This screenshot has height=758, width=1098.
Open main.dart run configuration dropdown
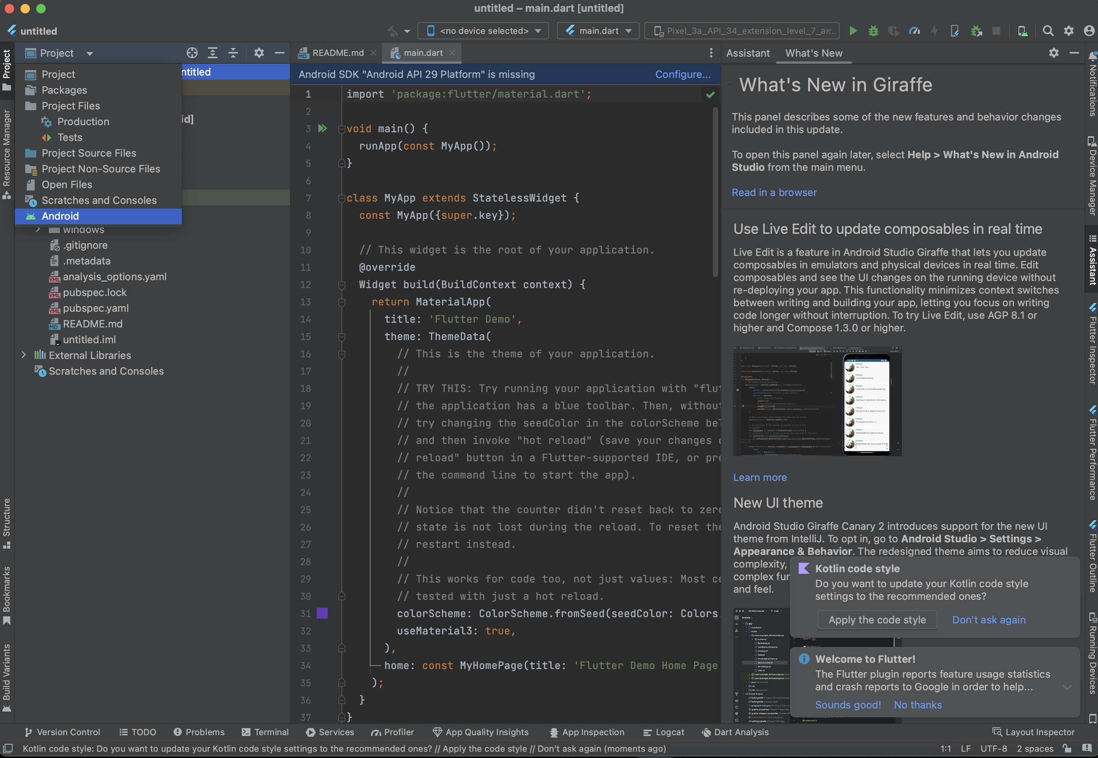pos(598,31)
